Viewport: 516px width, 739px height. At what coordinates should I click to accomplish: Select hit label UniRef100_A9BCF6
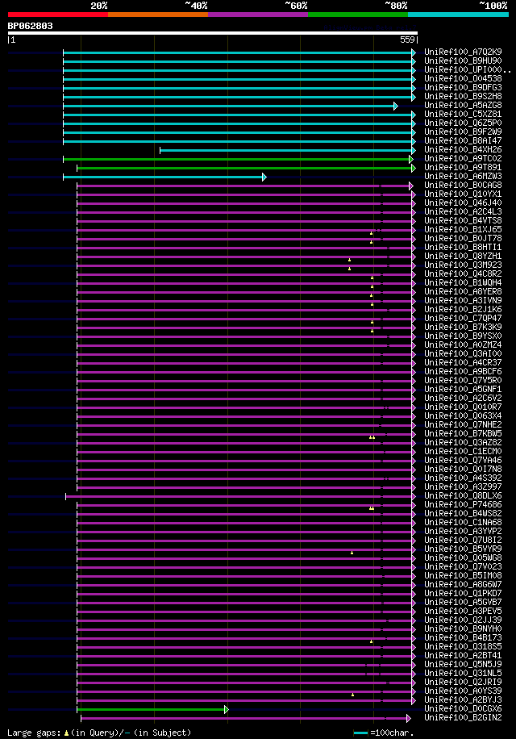pos(463,371)
